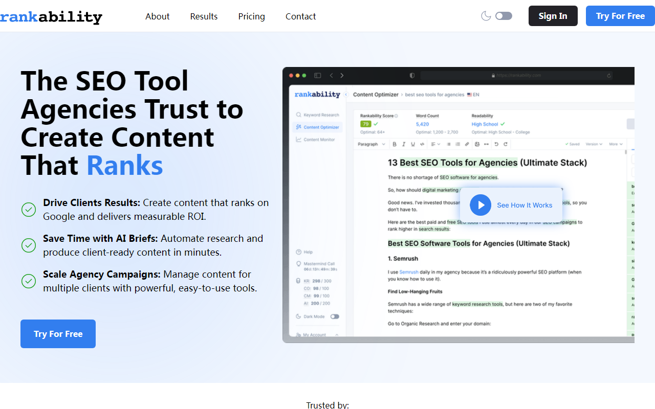Viewport: 655px width, 409px height.
Task: Click the Sign In button
Action: pos(553,16)
